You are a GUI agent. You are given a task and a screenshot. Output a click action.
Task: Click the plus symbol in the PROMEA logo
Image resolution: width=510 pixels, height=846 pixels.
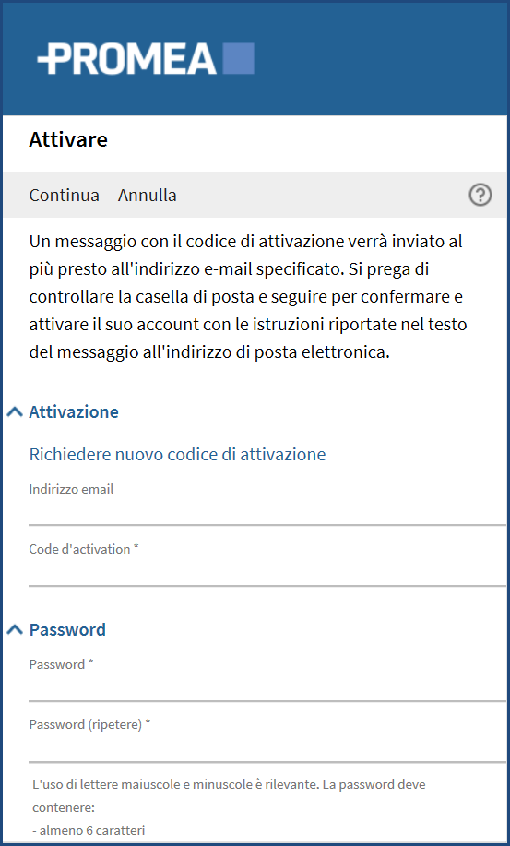click(47, 58)
